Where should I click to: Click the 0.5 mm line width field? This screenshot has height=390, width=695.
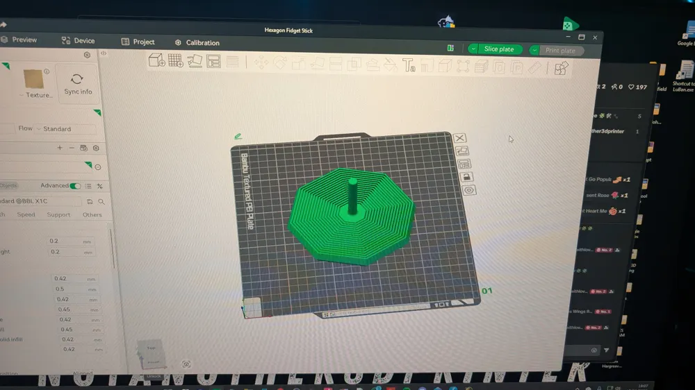coord(75,289)
